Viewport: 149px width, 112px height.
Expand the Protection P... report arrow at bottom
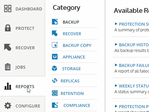point(116,106)
